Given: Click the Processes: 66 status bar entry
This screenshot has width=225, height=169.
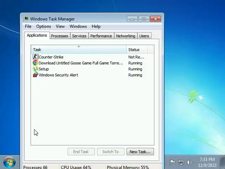Looking at the screenshot, I should coord(35,167).
